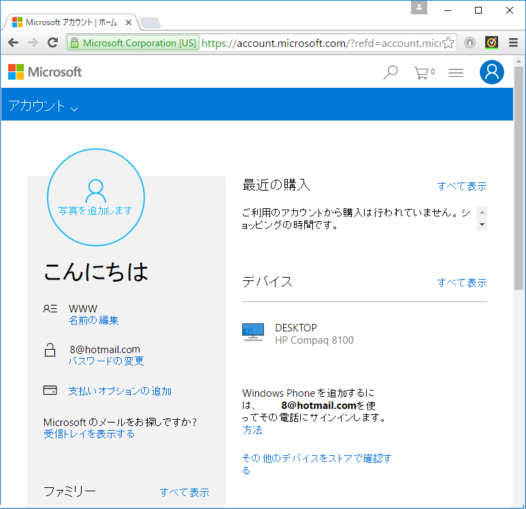This screenshot has width=526, height=509.
Task: Show all for 最近の購入
Action: [462, 186]
